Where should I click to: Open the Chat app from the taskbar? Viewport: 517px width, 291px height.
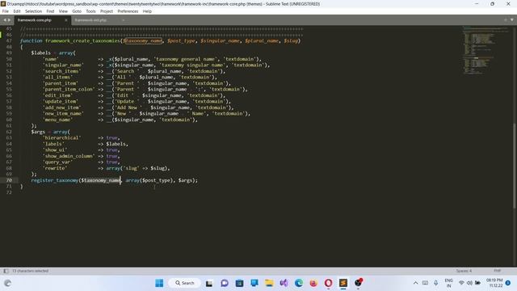coord(225,283)
